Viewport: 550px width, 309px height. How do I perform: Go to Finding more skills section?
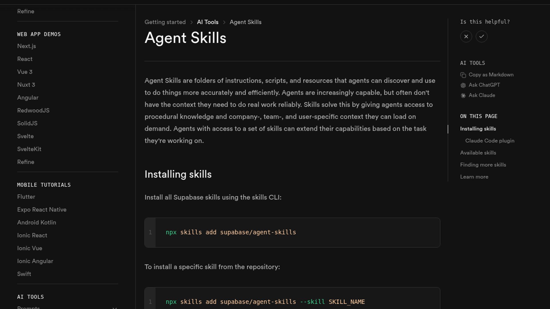483,165
